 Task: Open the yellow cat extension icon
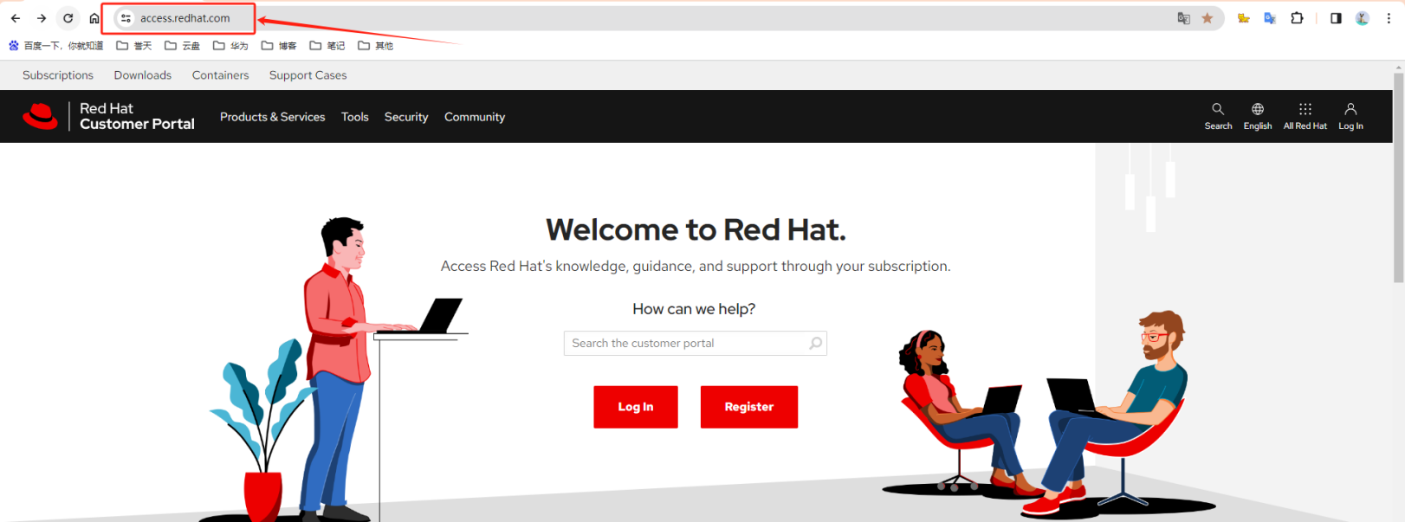click(x=1243, y=18)
